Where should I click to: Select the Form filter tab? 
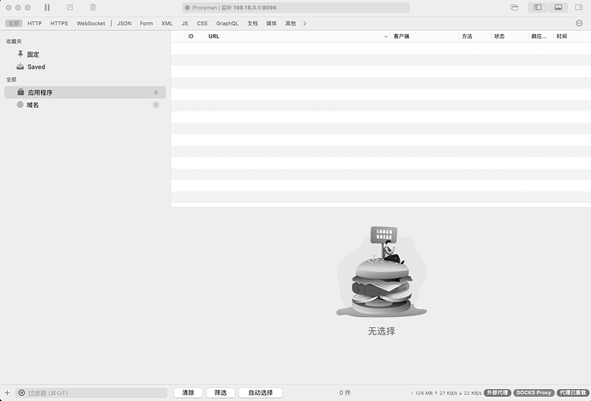146,23
